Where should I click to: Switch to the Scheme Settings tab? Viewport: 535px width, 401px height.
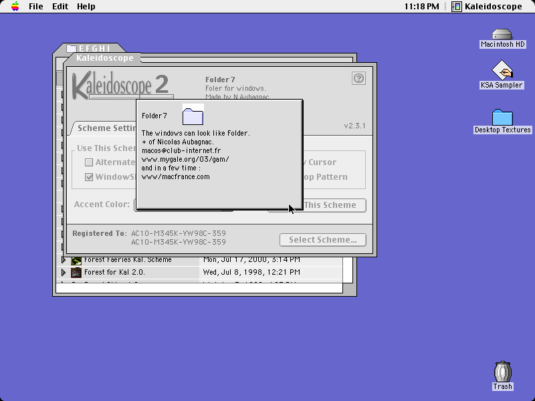104,128
